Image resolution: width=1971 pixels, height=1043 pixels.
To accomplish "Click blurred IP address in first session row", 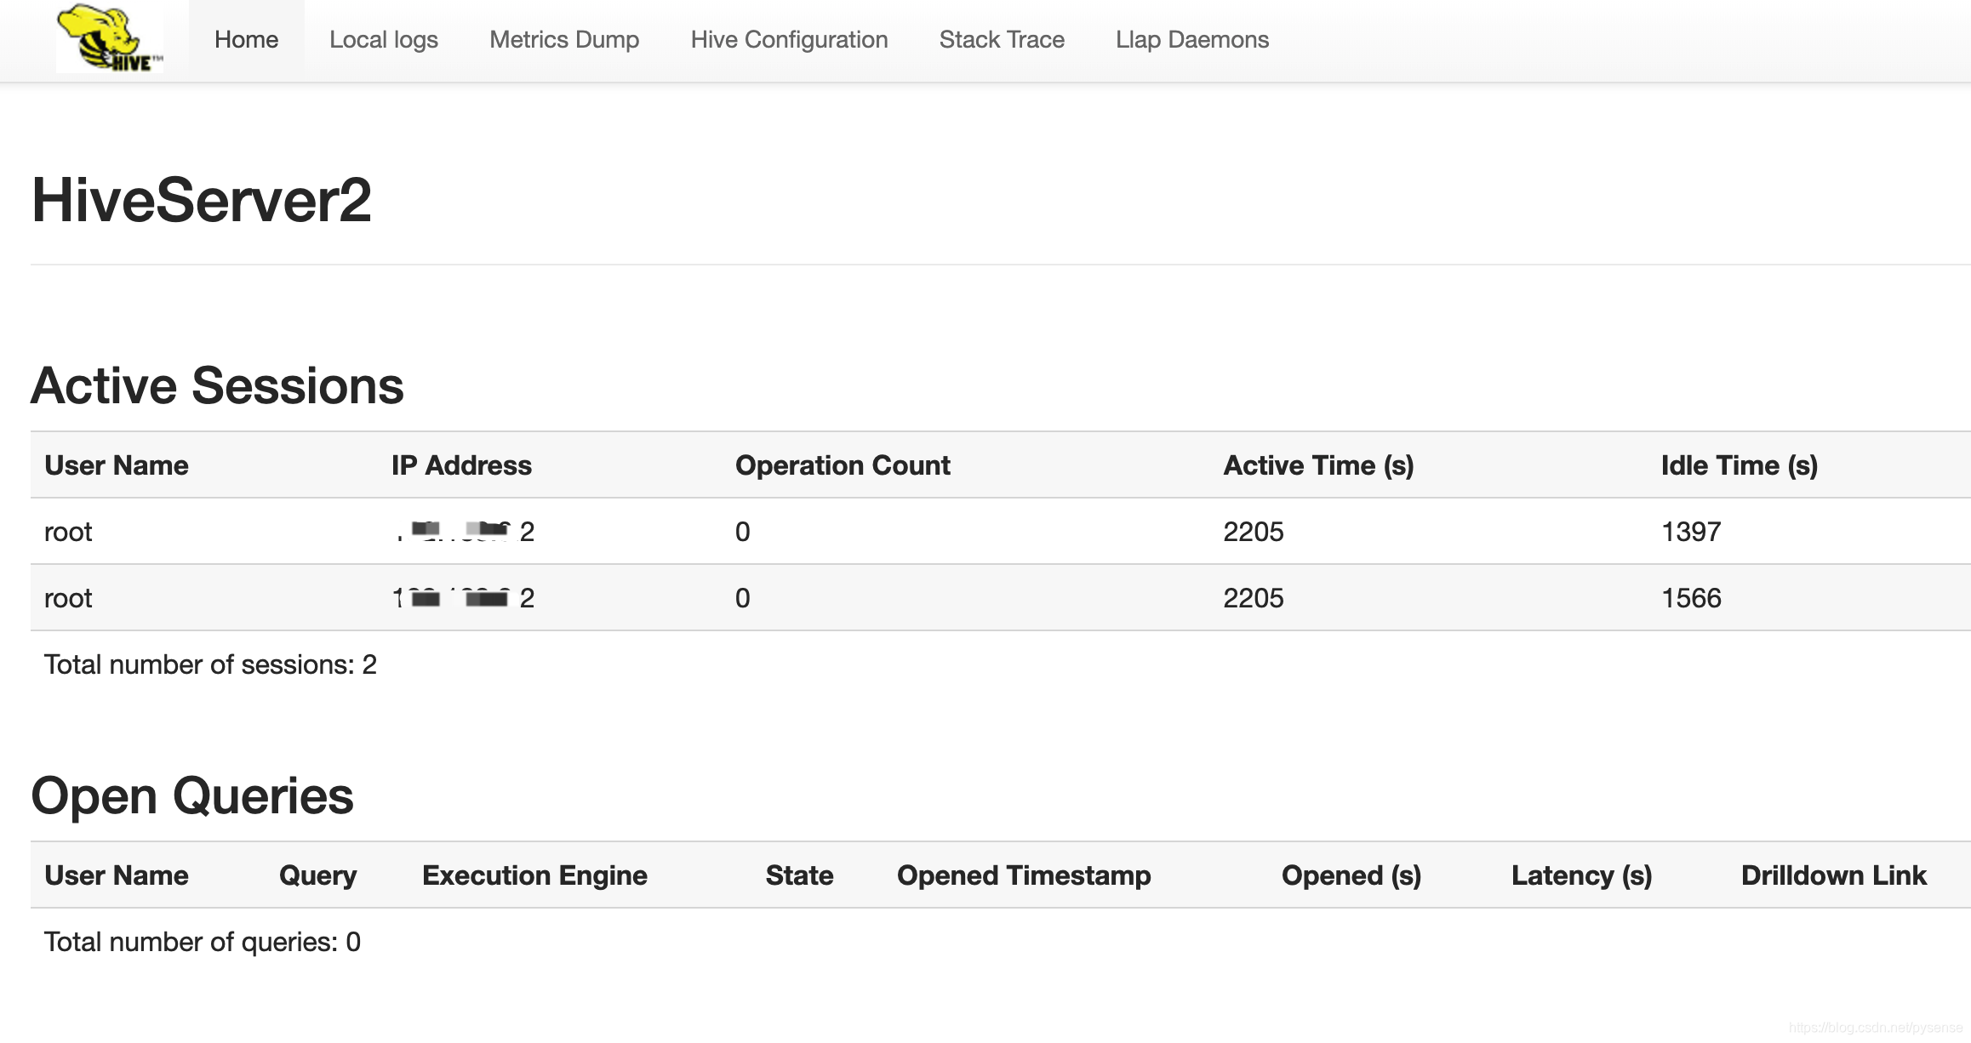I will tap(464, 532).
